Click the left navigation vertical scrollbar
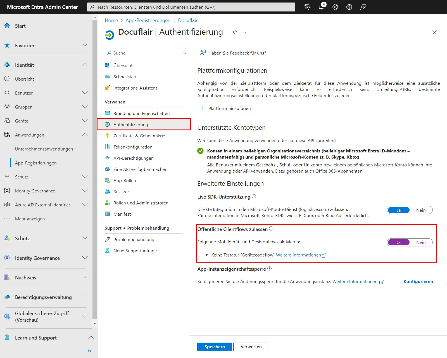Viewport: 447px width, 358px height. 95,168
